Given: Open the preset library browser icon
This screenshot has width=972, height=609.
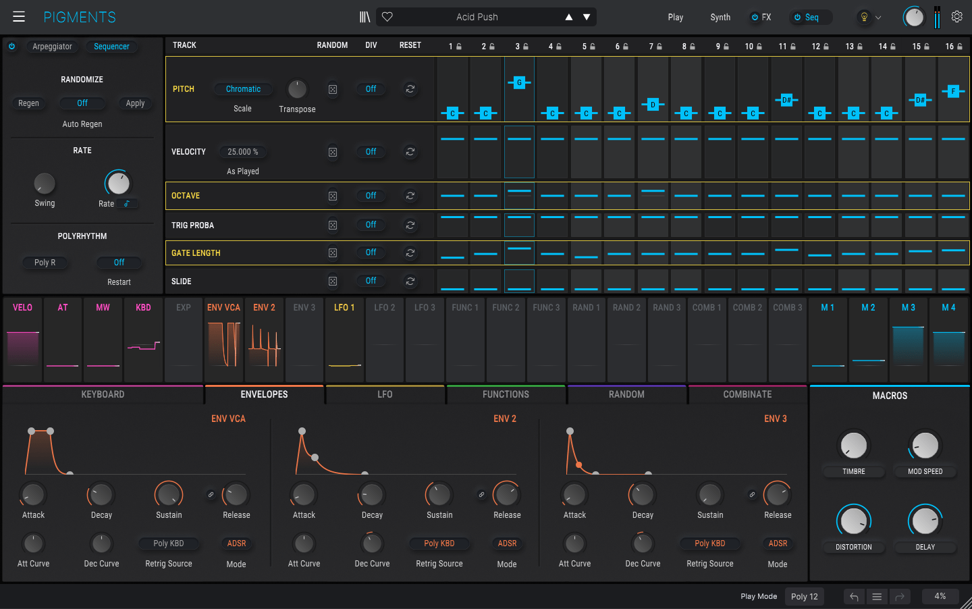Looking at the screenshot, I should pos(364,17).
